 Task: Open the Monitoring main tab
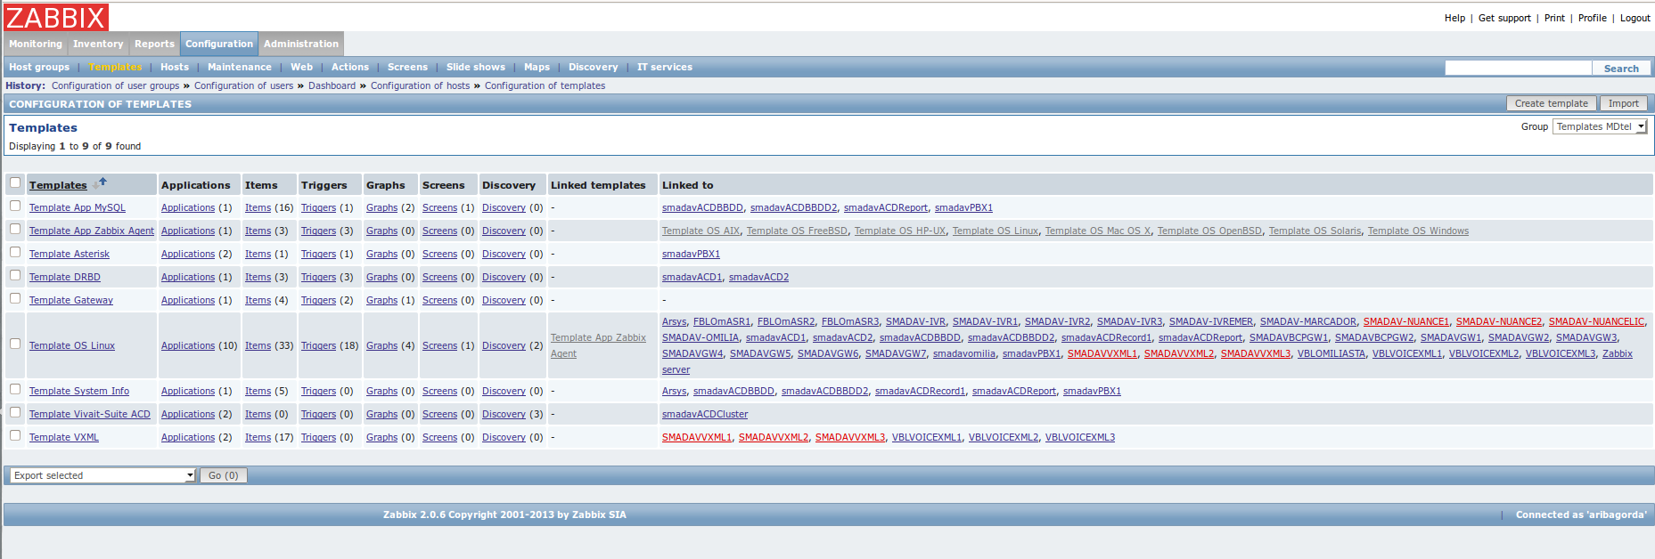tap(36, 44)
